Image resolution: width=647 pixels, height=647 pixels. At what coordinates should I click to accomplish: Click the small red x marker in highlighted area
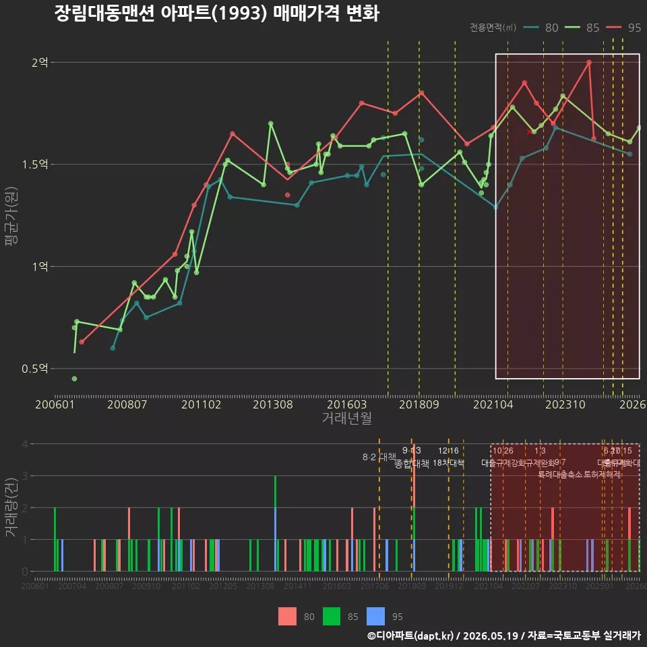tap(529, 131)
